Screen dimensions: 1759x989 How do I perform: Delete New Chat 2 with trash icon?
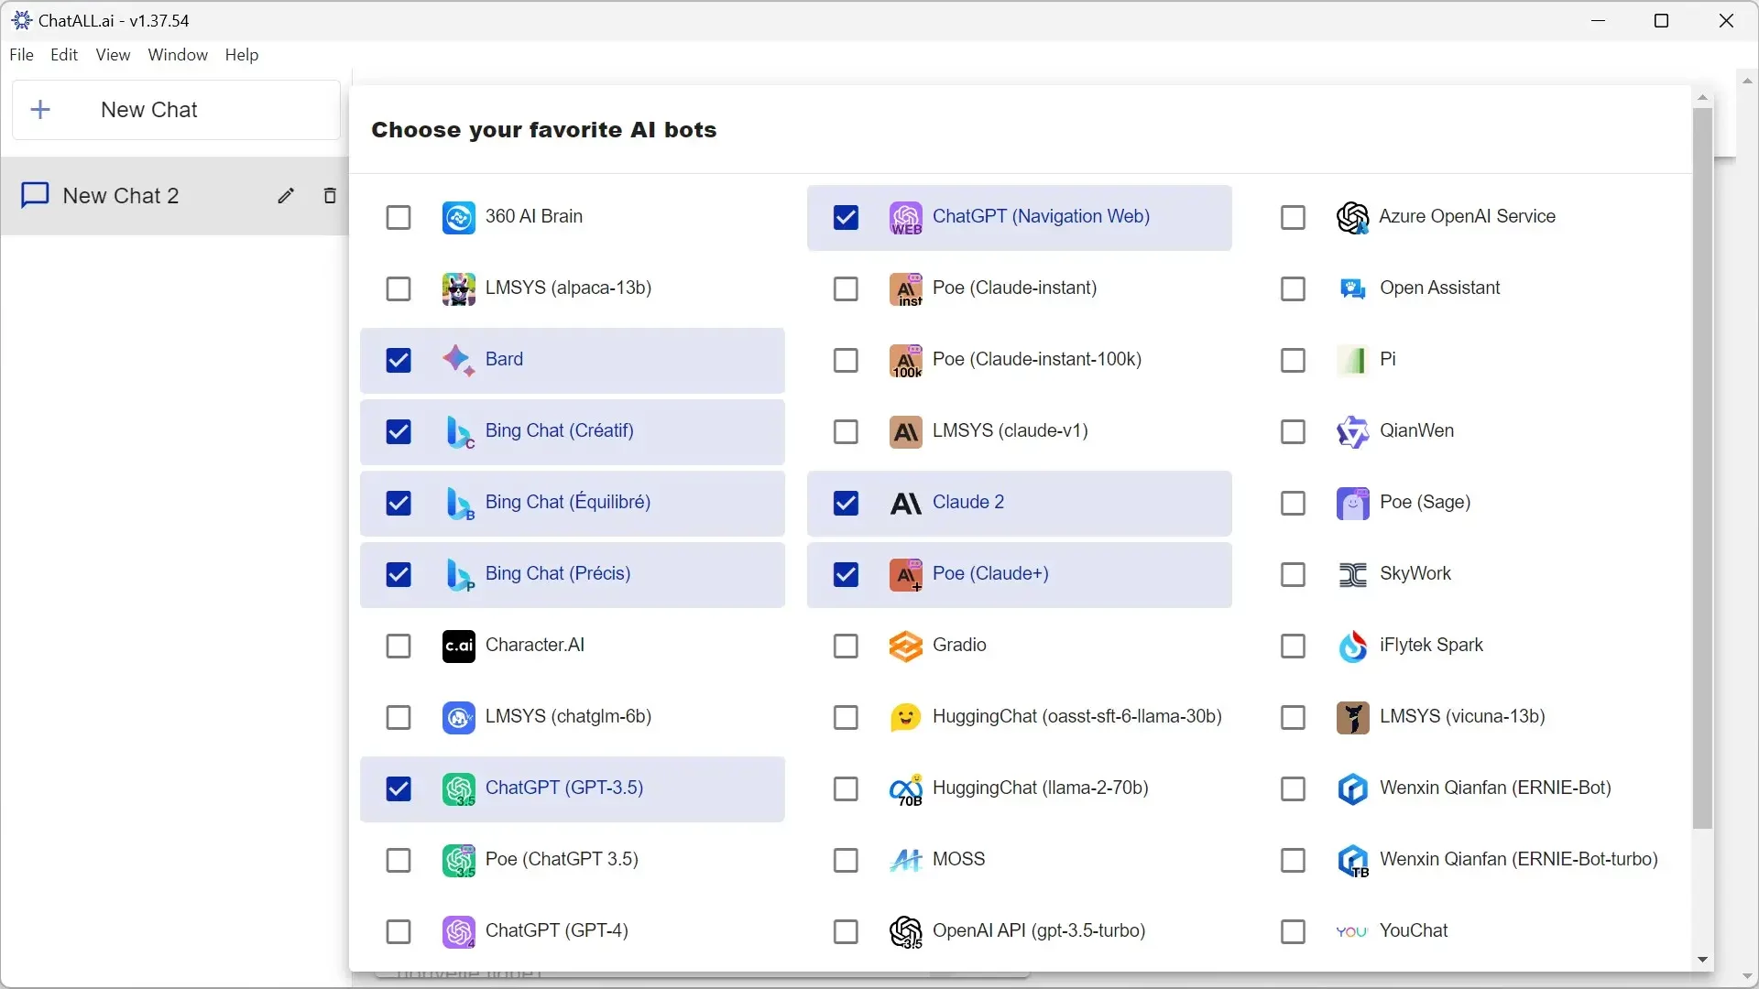(330, 196)
